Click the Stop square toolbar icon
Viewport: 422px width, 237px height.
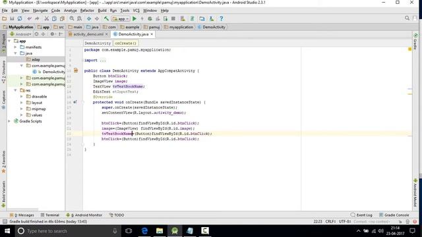173,18
